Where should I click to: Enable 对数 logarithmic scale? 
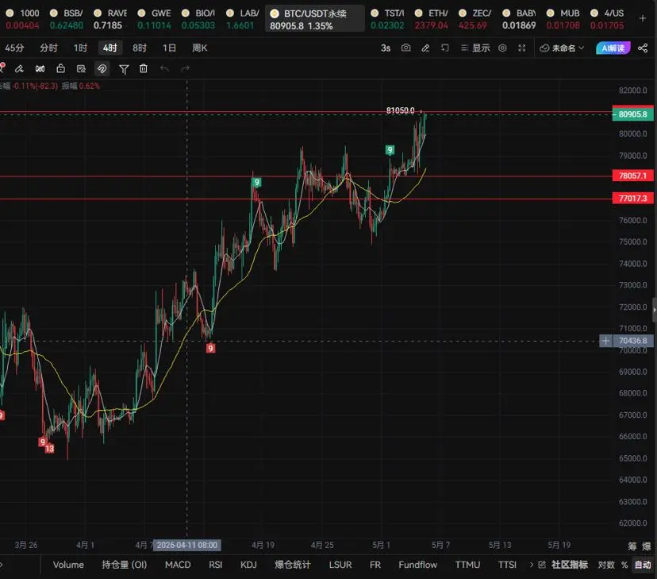606,565
